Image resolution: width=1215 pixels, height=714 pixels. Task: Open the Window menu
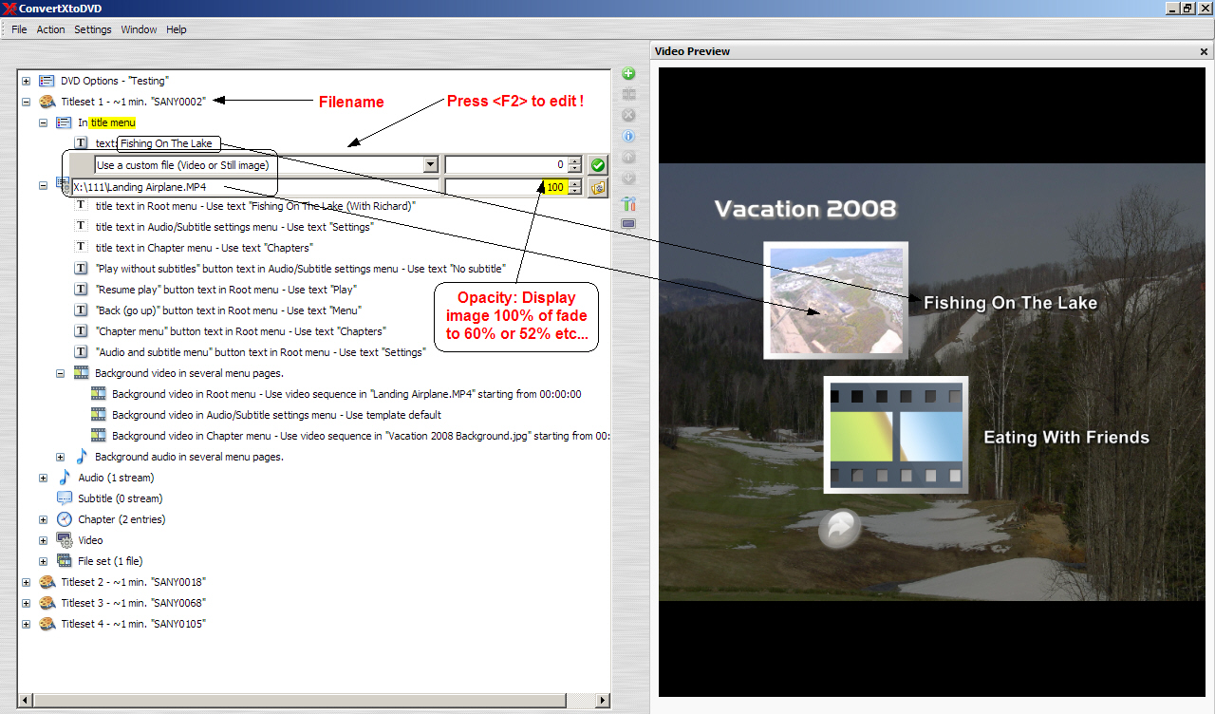pyautogui.click(x=139, y=29)
